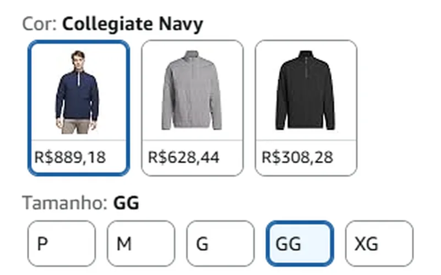Choose the gray pullover color swatch
This screenshot has height=275, width=441.
coord(192,108)
